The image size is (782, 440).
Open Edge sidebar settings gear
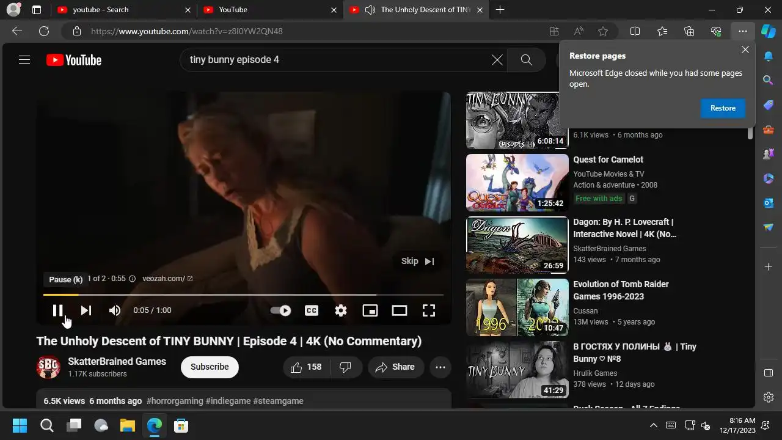pyautogui.click(x=769, y=397)
